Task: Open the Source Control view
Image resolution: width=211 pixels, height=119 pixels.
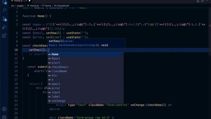Action: (4, 19)
